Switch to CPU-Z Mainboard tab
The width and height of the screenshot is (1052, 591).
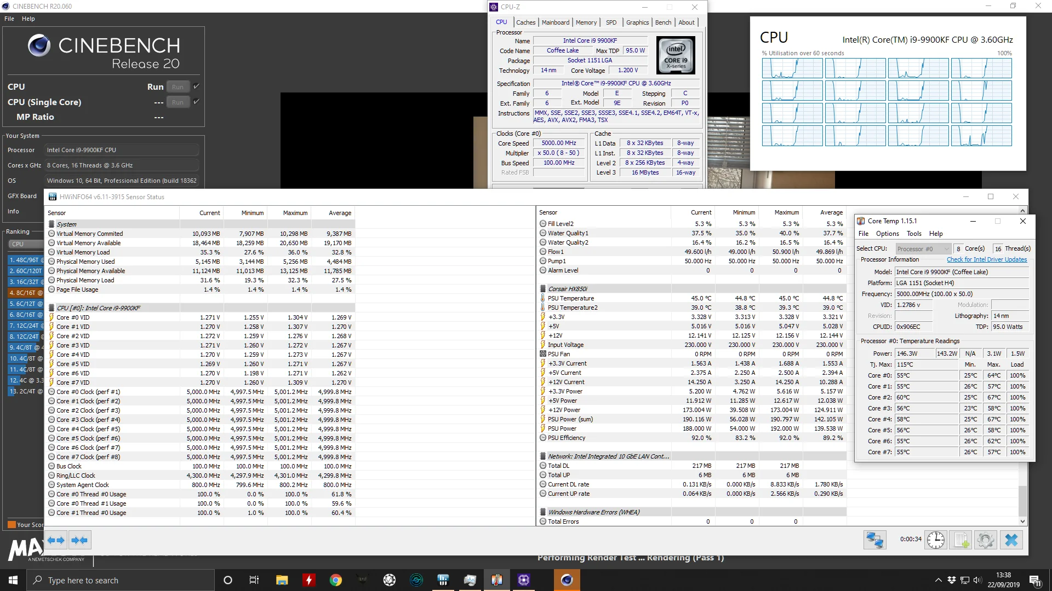tap(556, 22)
